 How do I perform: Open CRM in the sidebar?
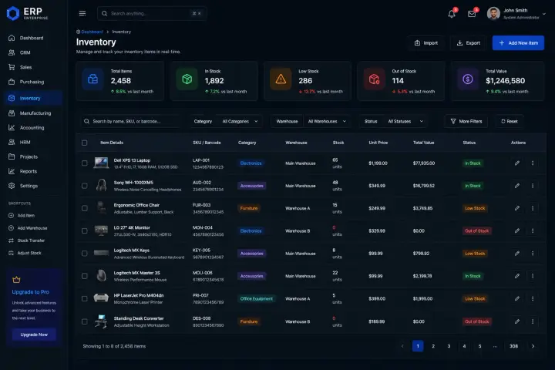[x=34, y=52]
